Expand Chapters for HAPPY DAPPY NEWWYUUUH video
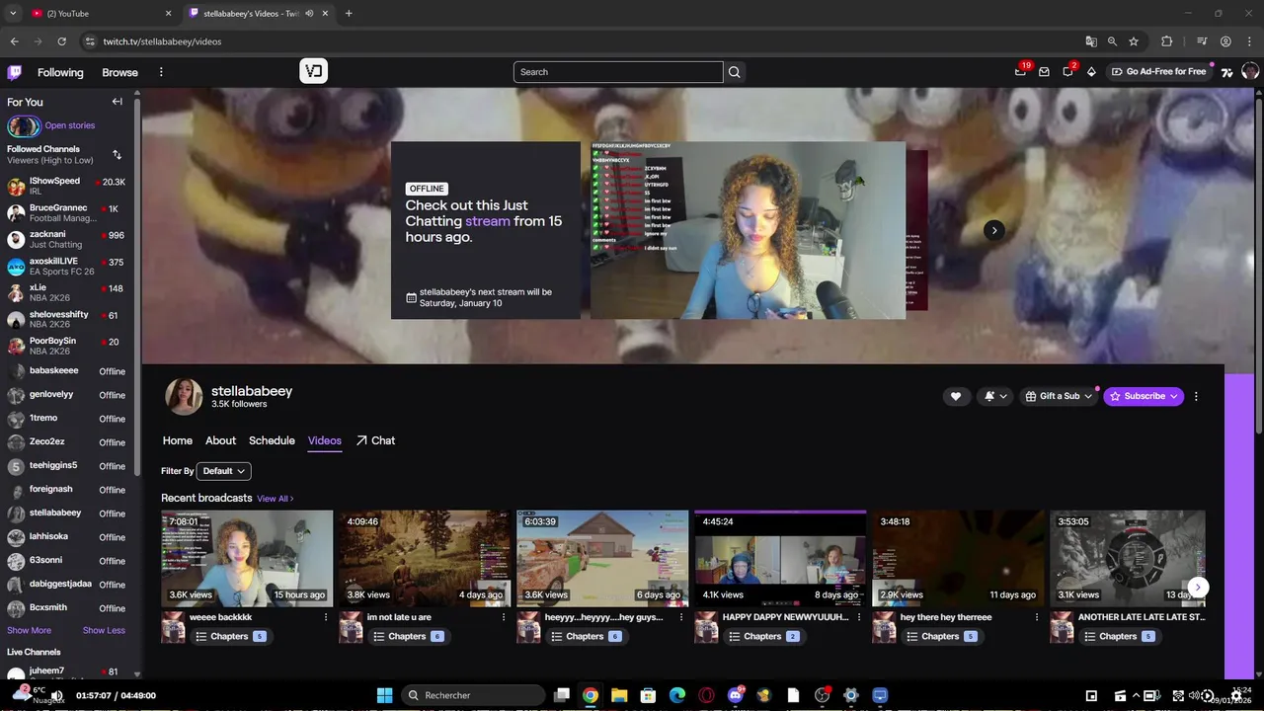 coord(762,636)
